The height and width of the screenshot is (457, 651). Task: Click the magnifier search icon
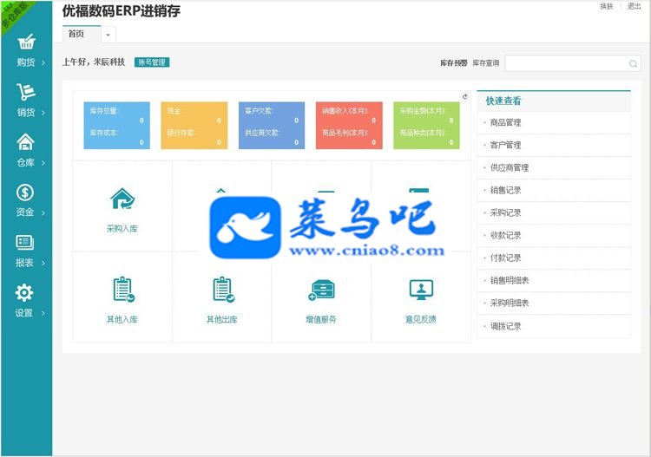(x=633, y=63)
